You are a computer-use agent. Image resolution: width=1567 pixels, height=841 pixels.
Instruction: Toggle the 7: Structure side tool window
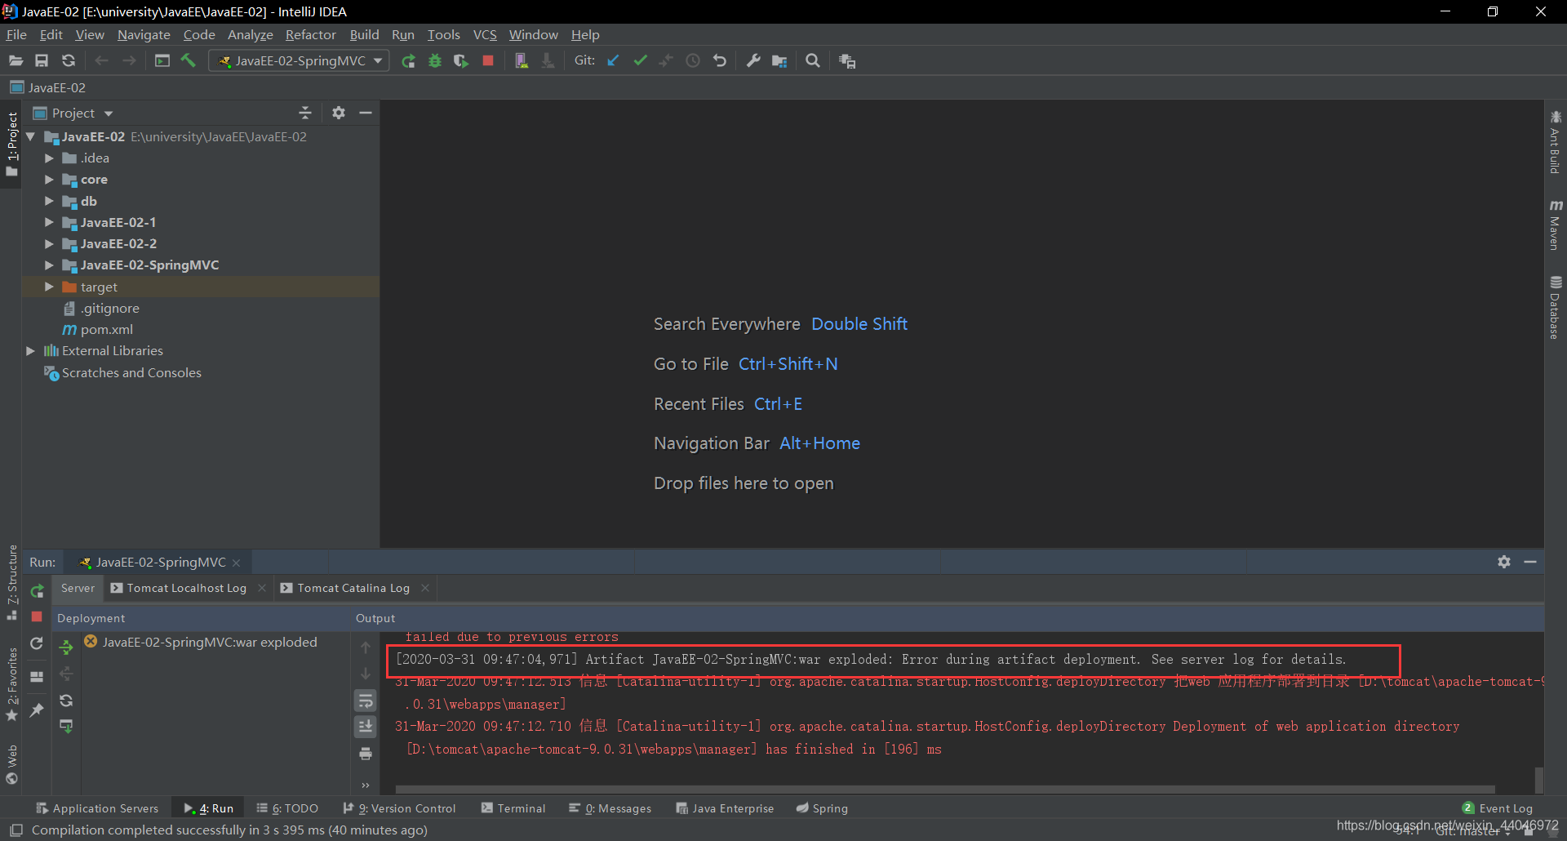[11, 581]
